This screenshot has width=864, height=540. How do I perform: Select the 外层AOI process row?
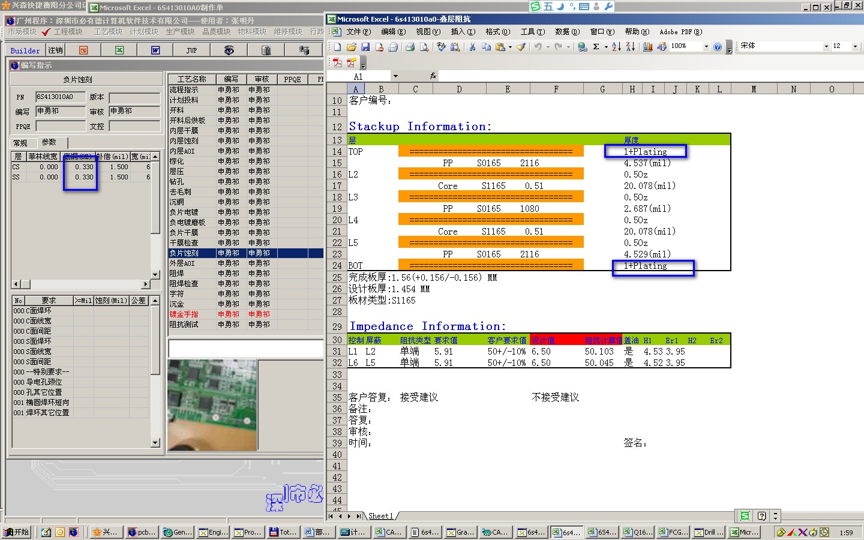[x=246, y=263]
